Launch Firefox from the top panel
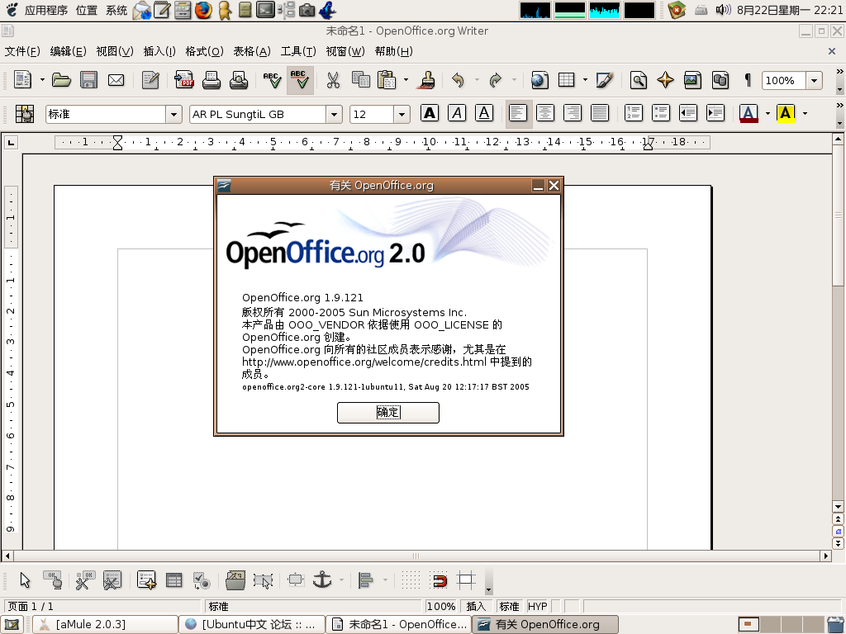The image size is (846, 634). [x=203, y=10]
